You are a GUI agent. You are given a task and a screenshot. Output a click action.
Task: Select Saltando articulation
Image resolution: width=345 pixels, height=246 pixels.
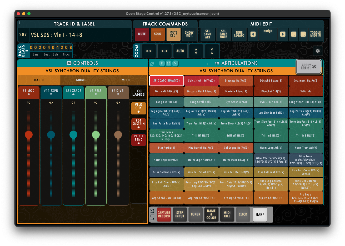(306, 91)
